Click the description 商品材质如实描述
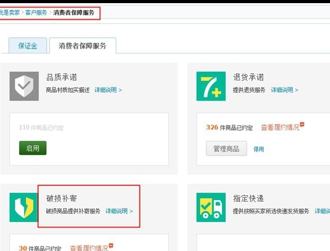Screen dimensions: 330x251 pyautogui.click(x=68, y=90)
